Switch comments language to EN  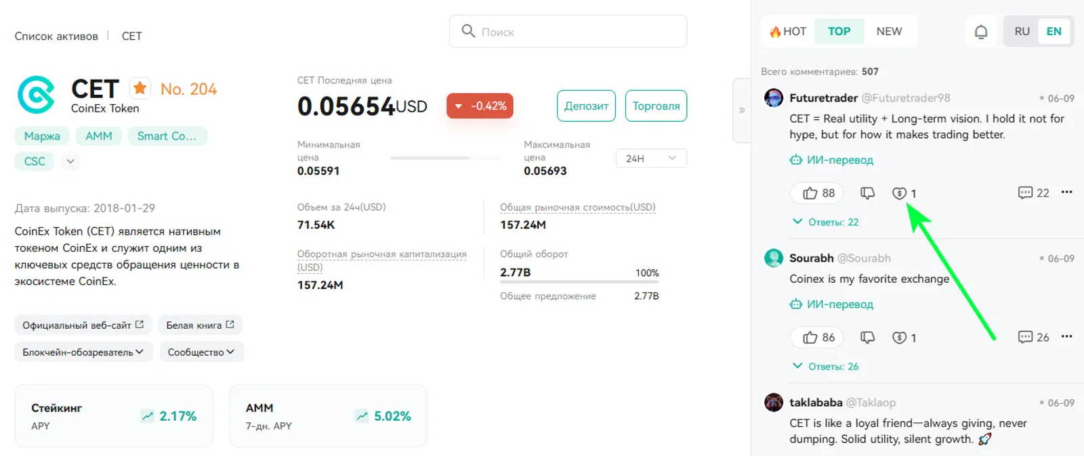pyautogui.click(x=1054, y=31)
